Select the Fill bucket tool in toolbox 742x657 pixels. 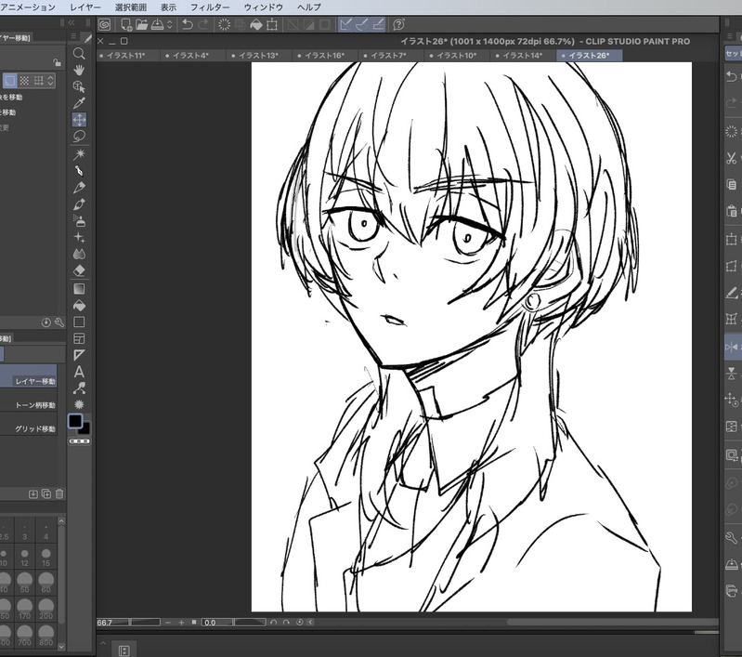(x=79, y=306)
